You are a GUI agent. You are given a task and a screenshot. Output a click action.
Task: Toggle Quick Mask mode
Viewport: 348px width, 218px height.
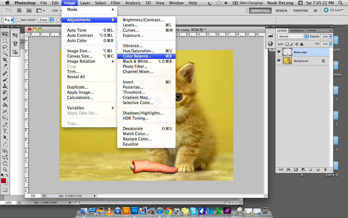click(5, 190)
